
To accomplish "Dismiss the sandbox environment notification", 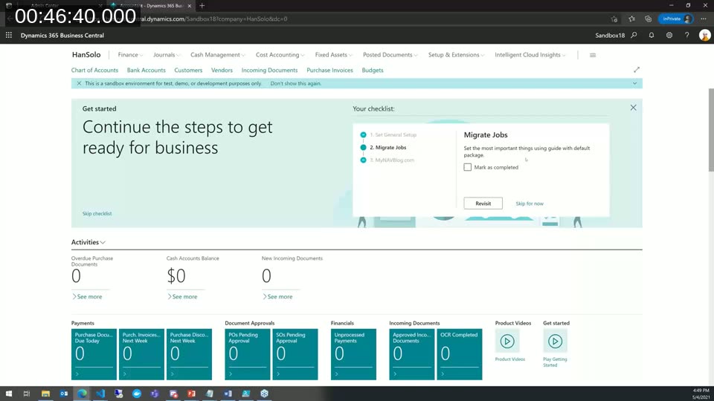I will click(79, 83).
